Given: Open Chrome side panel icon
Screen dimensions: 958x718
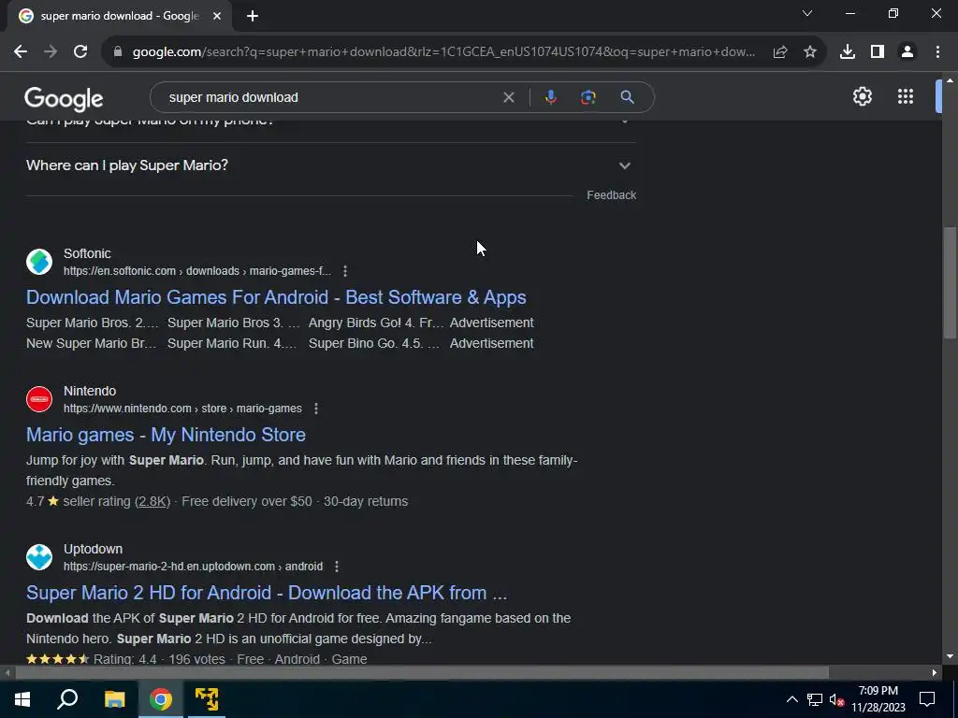Looking at the screenshot, I should [x=878, y=52].
